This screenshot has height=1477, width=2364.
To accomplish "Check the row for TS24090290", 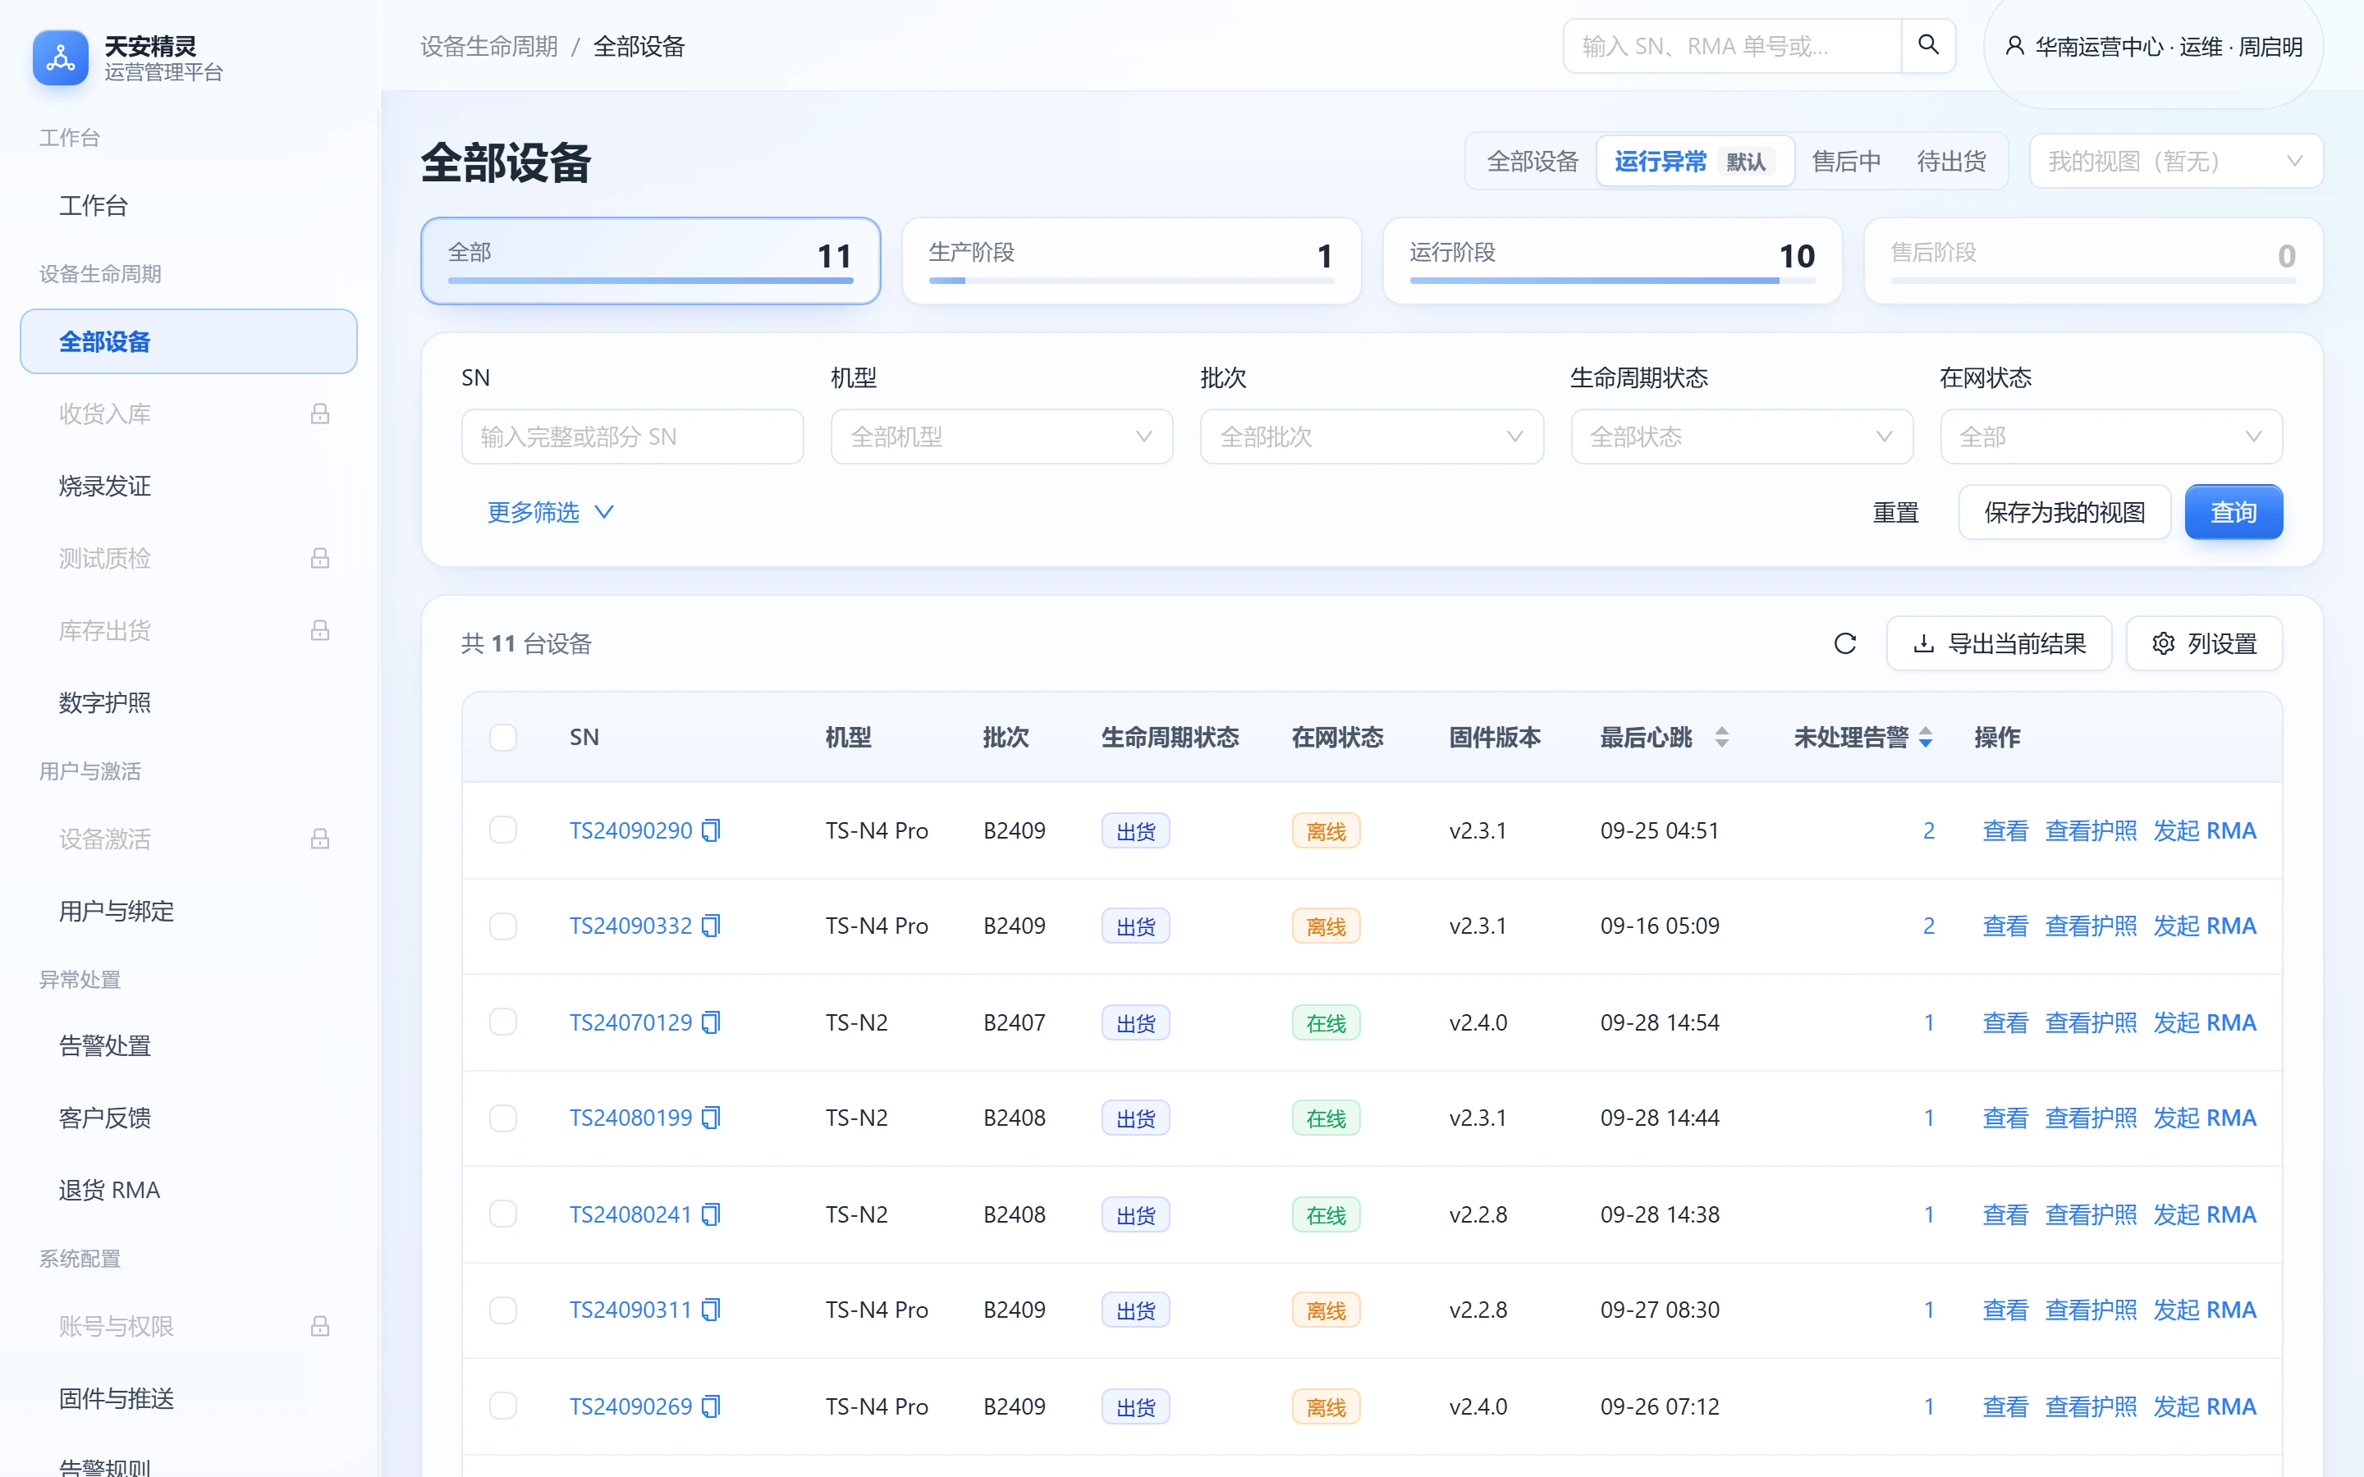I will click(x=503, y=830).
